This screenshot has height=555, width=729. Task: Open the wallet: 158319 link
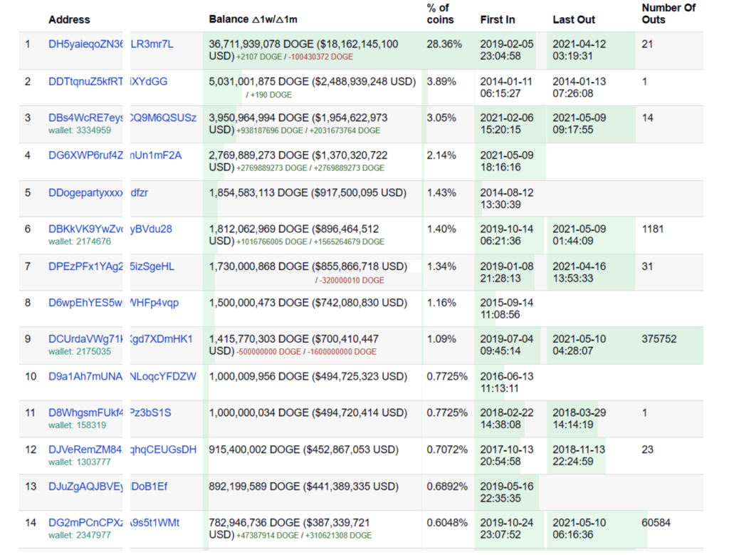77,425
